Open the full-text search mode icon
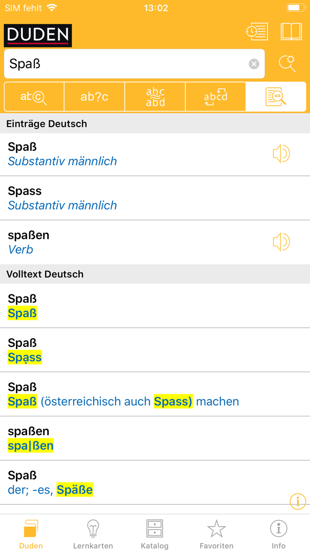310x551 pixels. (275, 97)
